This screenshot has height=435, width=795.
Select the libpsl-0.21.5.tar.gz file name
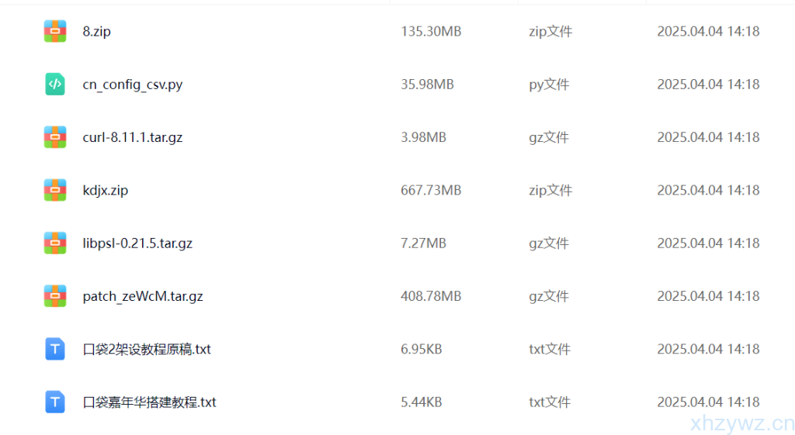137,243
